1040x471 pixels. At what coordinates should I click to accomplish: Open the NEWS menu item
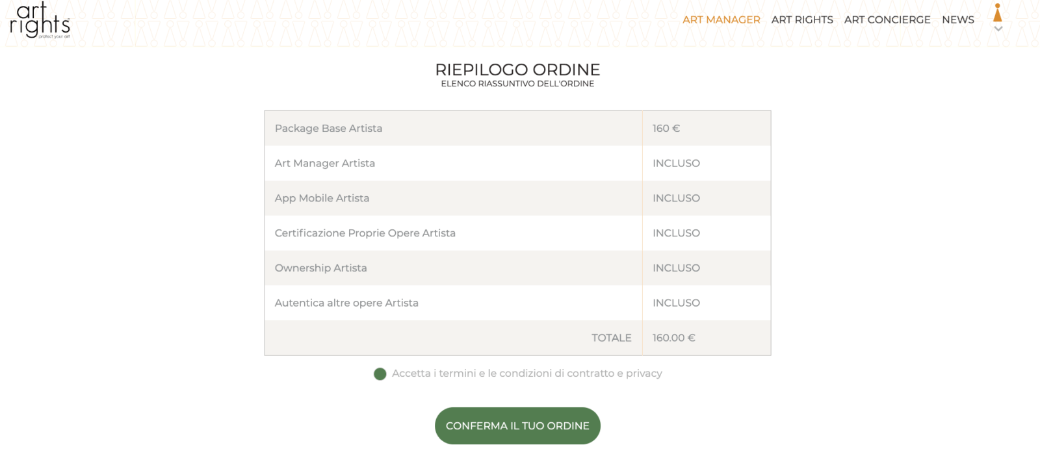click(x=958, y=19)
